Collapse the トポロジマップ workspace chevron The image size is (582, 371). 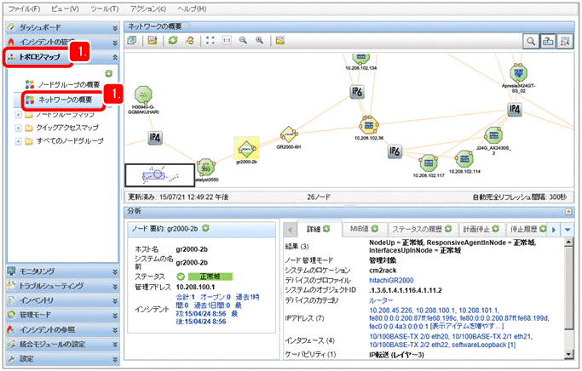[x=115, y=57]
